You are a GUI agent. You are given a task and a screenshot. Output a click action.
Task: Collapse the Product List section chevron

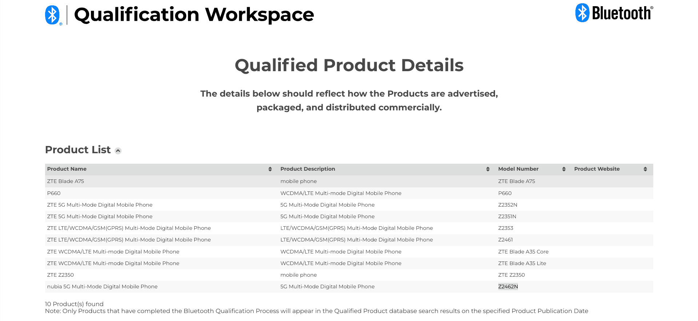[x=118, y=151]
